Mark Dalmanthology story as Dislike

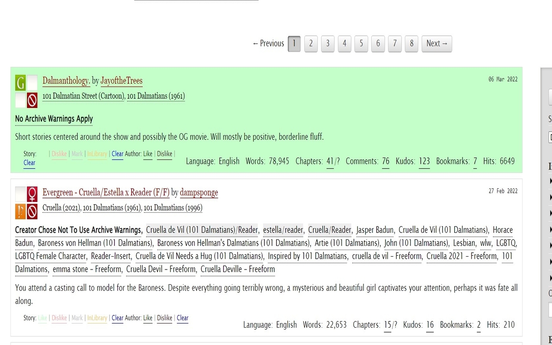(x=60, y=154)
